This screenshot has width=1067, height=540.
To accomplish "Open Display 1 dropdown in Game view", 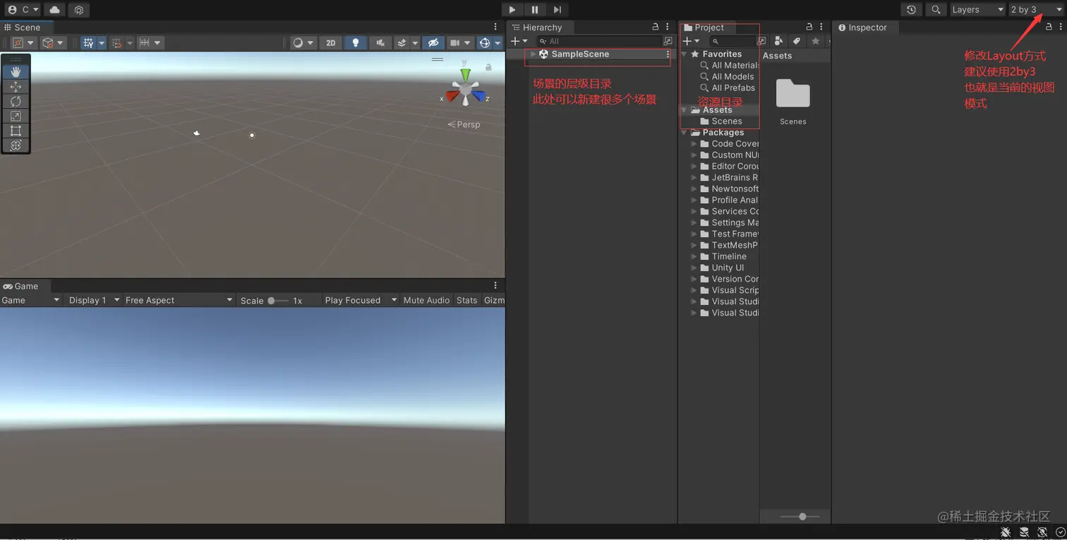I will pyautogui.click(x=94, y=300).
